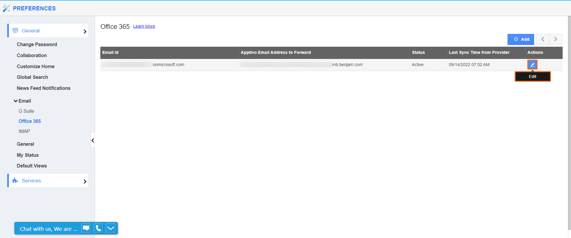Screen dimensions: 571x238
Task: Go to the next page with the right arrow
Action: [556, 39]
